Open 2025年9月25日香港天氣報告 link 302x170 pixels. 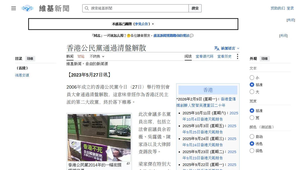click(209, 129)
